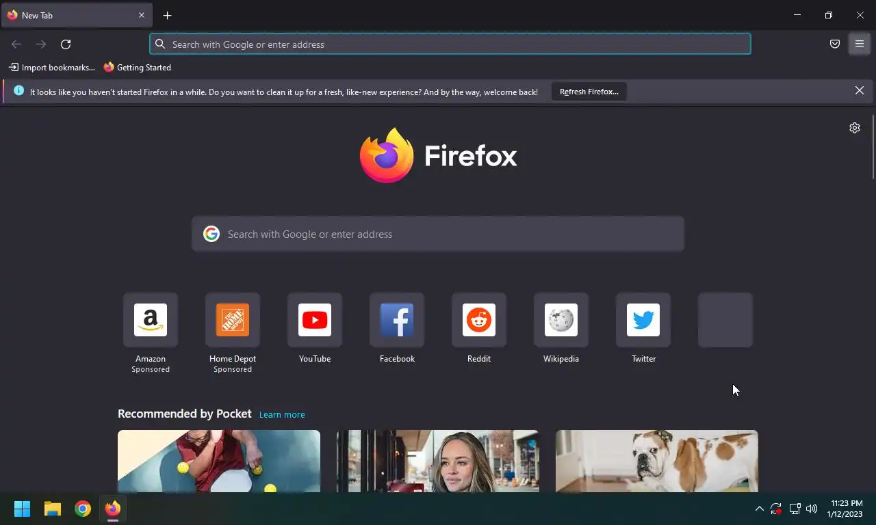Click the Google search box on page
The height and width of the screenshot is (525, 876).
(438, 234)
